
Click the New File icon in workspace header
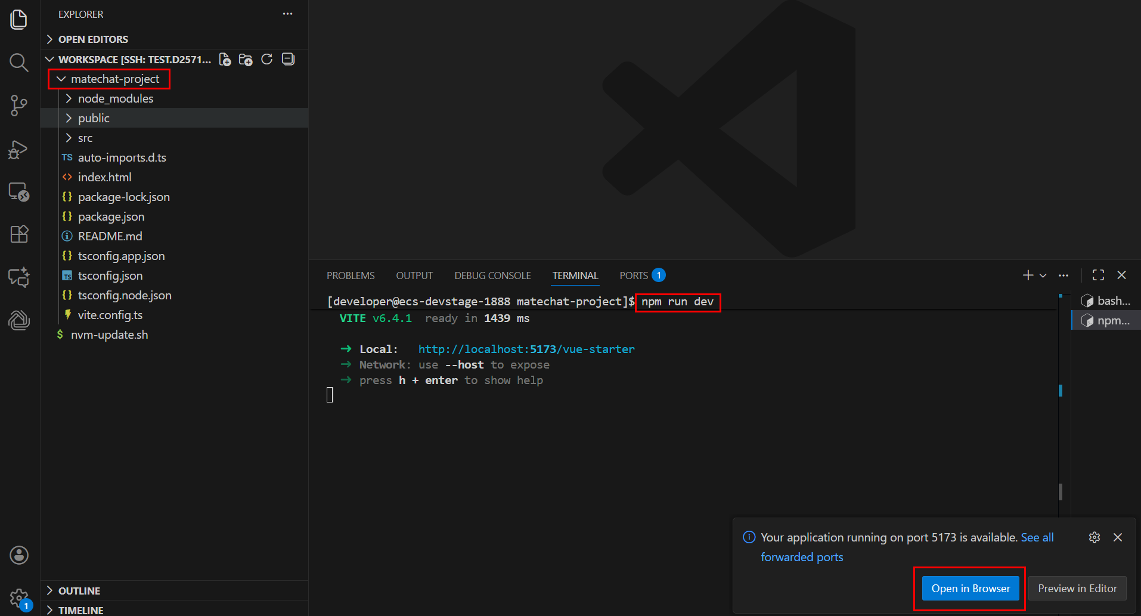[225, 60]
